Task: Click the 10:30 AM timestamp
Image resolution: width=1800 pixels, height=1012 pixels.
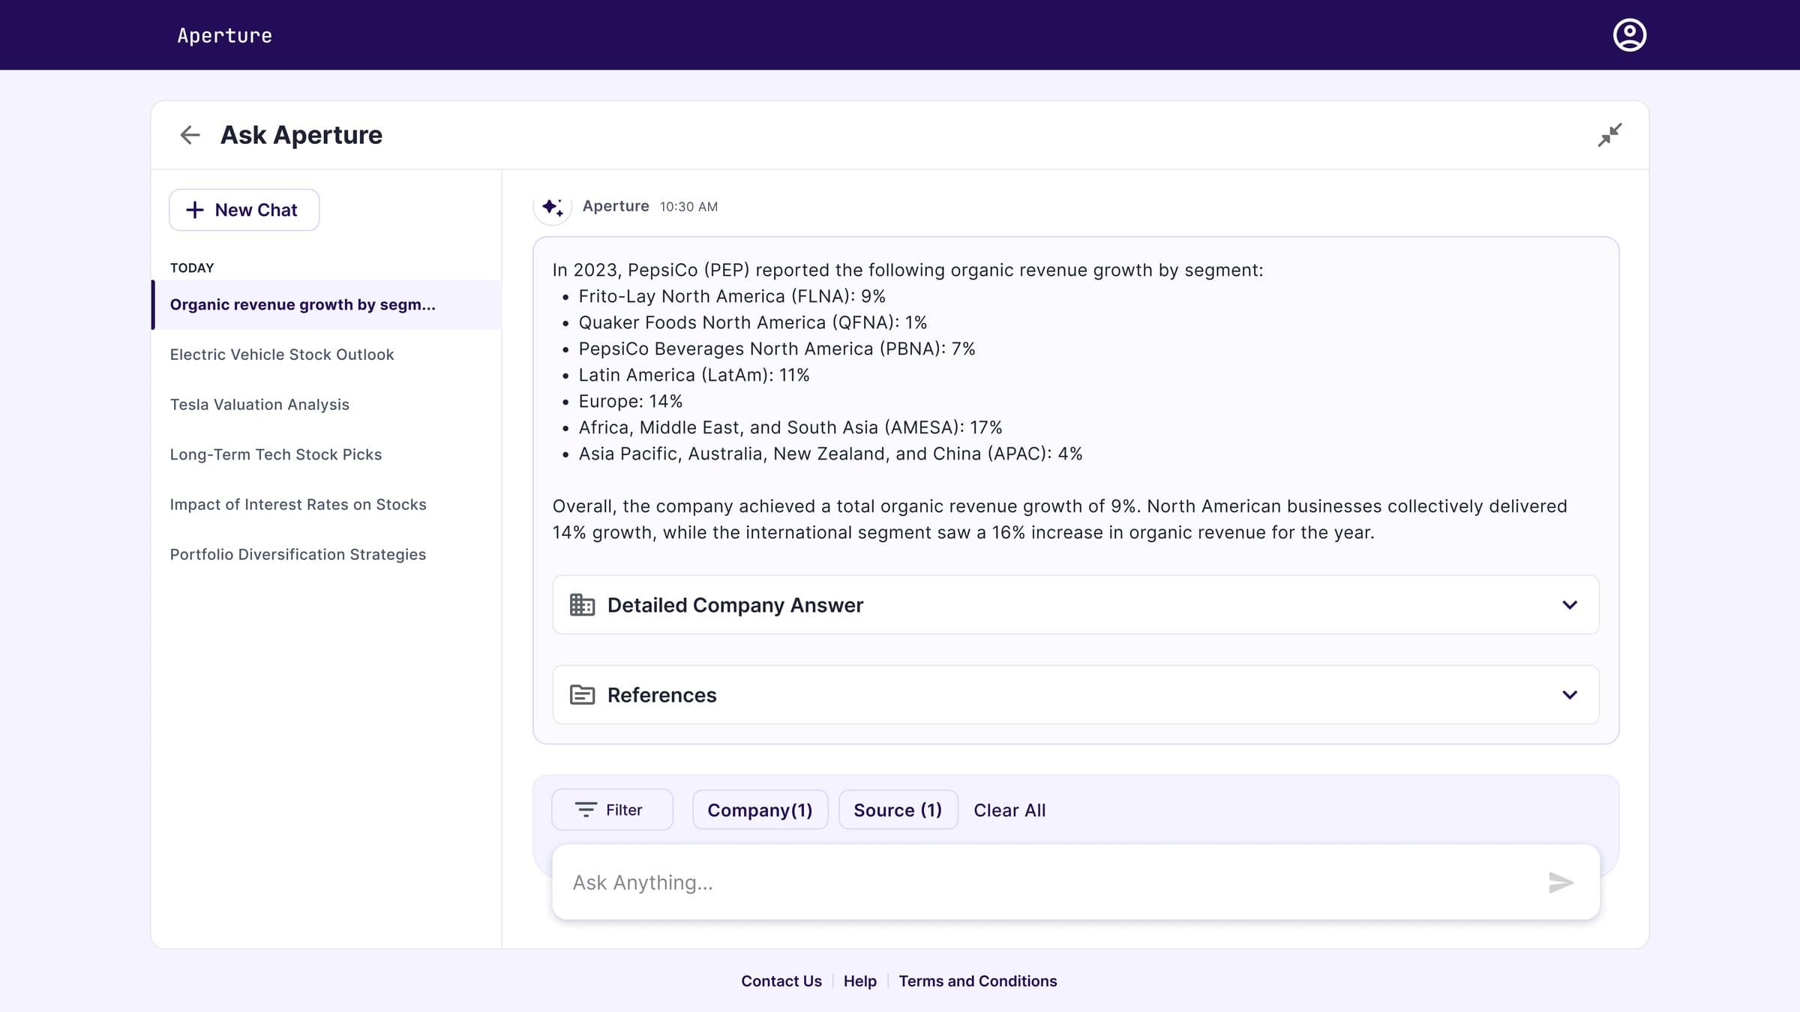Action: pos(688,207)
